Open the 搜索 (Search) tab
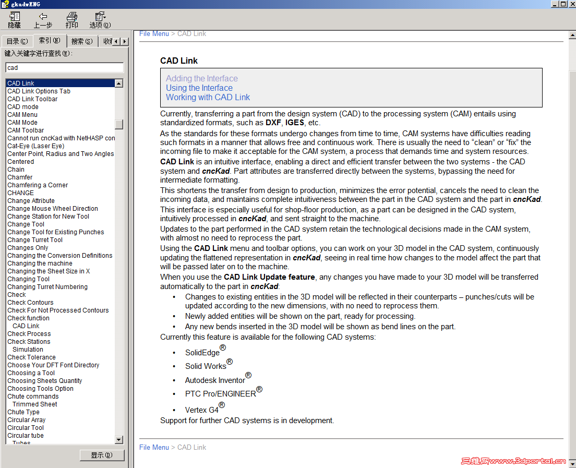This screenshot has height=468, width=576. point(82,41)
